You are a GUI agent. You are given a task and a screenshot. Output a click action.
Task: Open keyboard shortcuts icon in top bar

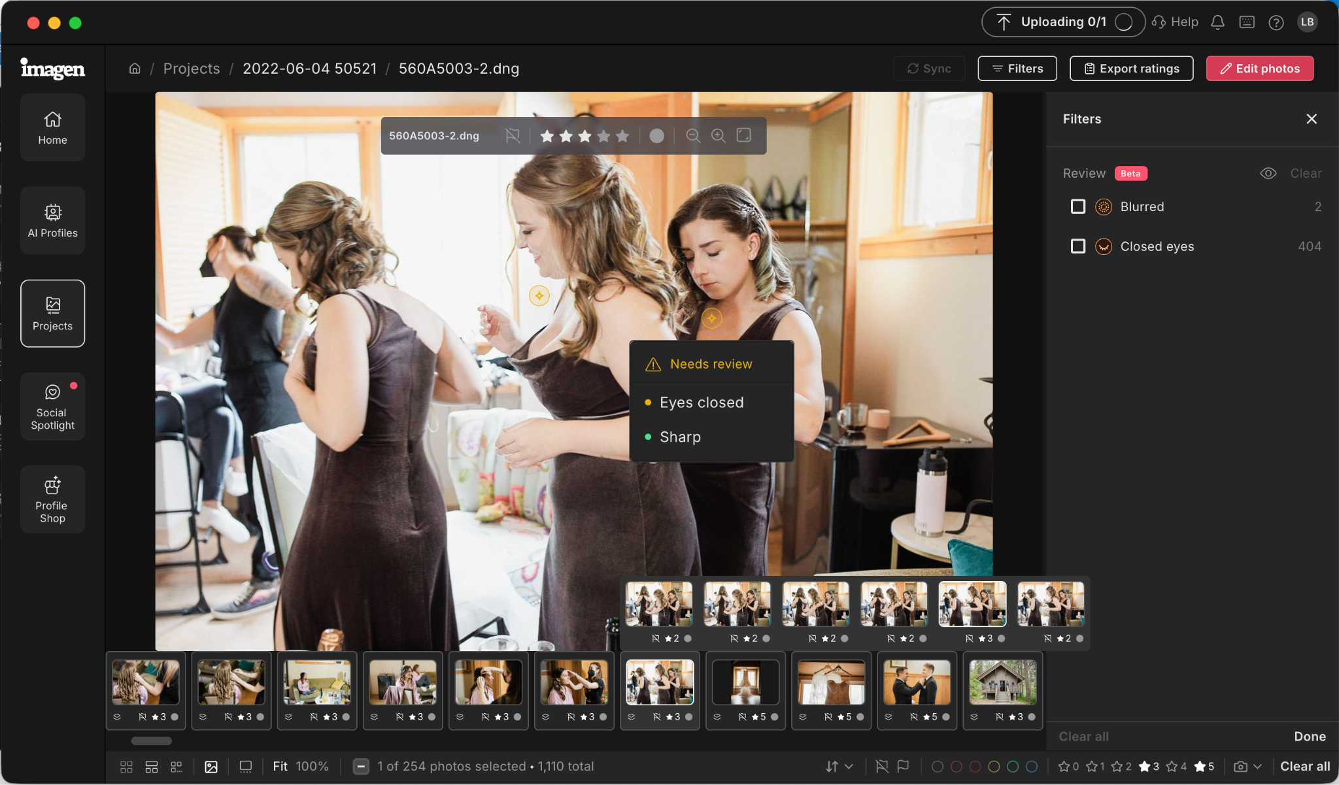[x=1247, y=22]
